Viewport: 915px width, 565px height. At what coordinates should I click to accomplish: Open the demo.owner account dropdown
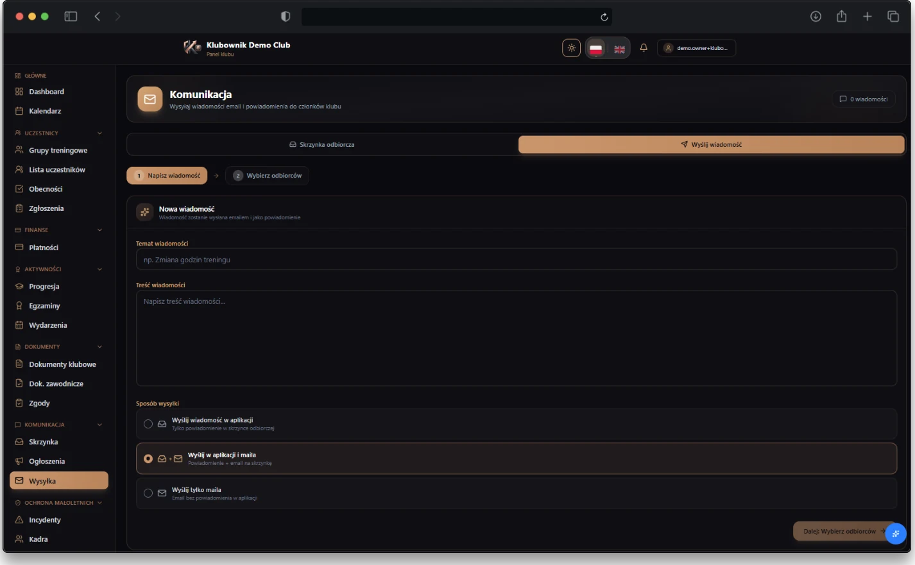(x=696, y=48)
